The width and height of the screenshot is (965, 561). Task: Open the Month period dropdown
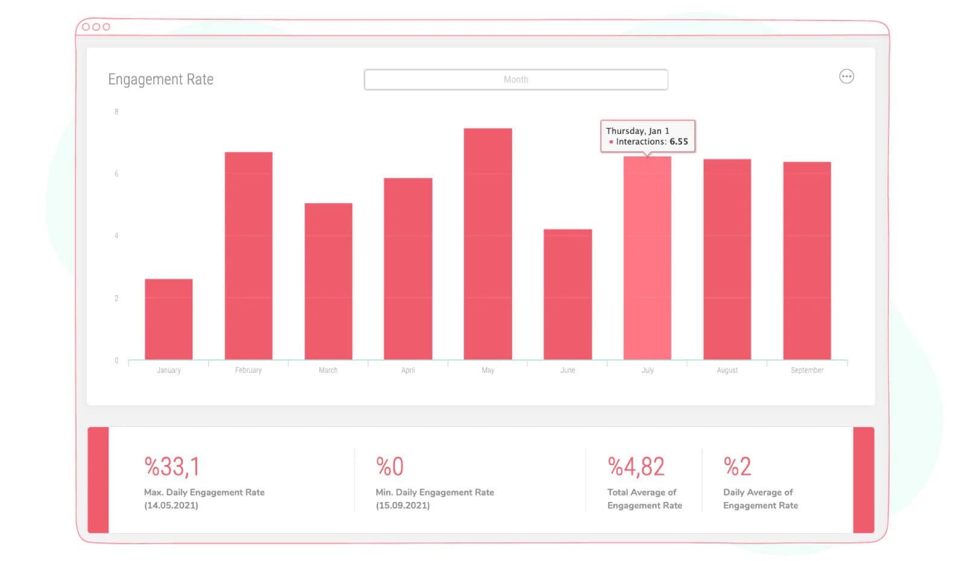(x=516, y=80)
